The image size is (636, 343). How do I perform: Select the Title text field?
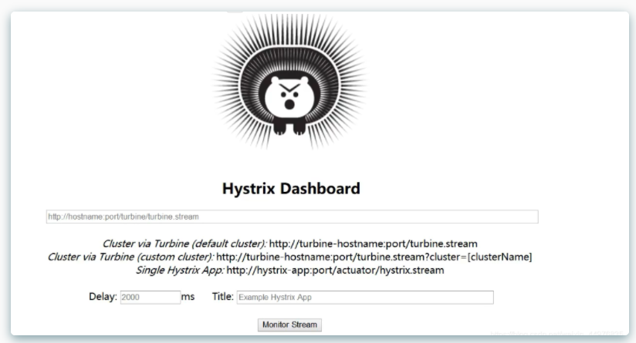[x=365, y=298]
